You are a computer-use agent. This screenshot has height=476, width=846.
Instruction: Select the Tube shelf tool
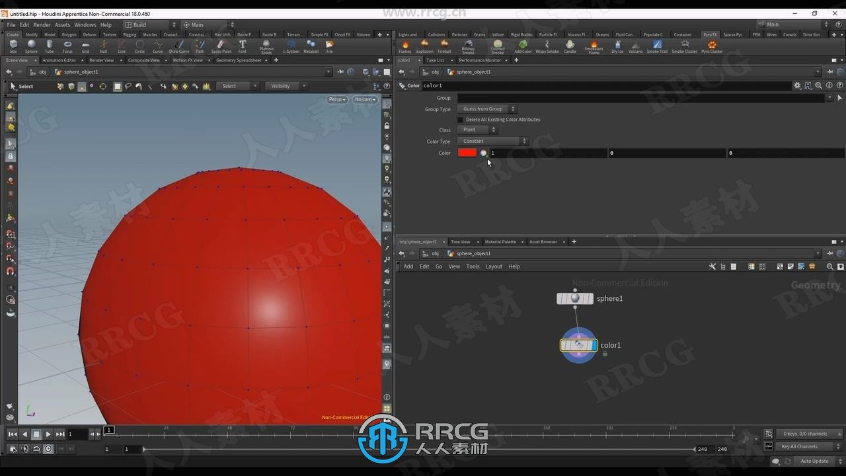pyautogui.click(x=50, y=46)
